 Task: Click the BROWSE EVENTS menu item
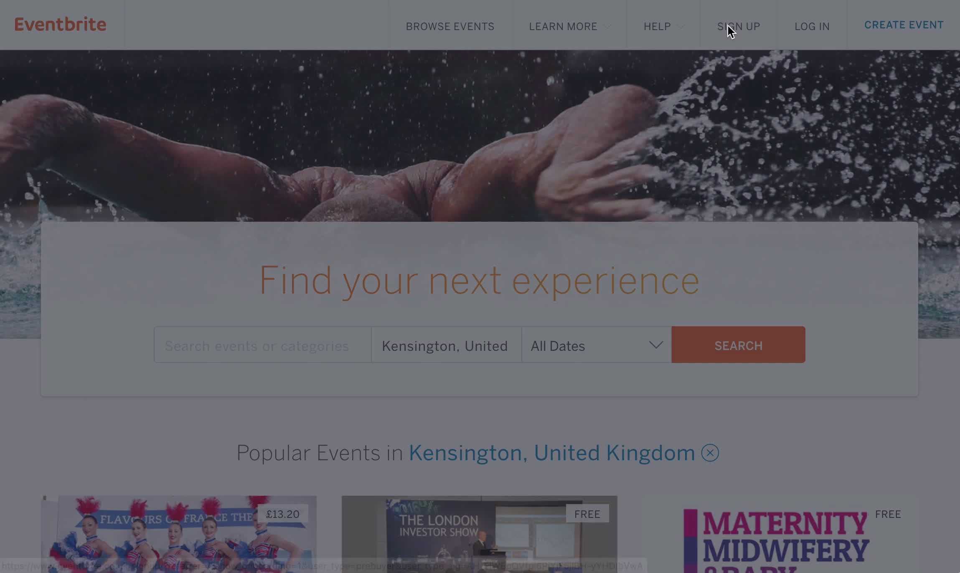click(450, 27)
